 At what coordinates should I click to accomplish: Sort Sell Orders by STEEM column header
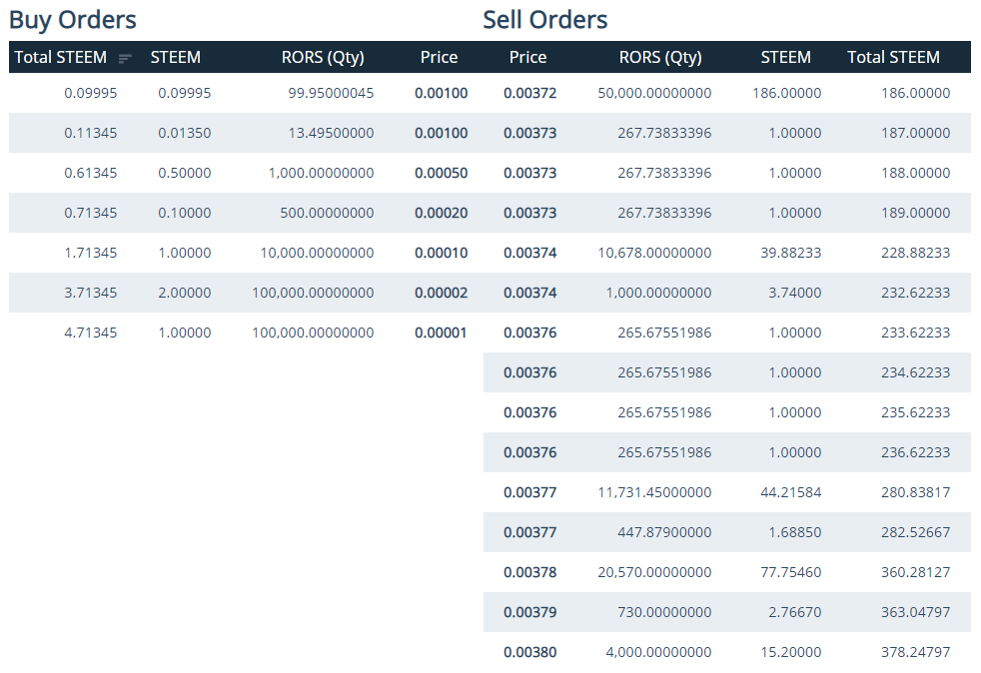785,57
